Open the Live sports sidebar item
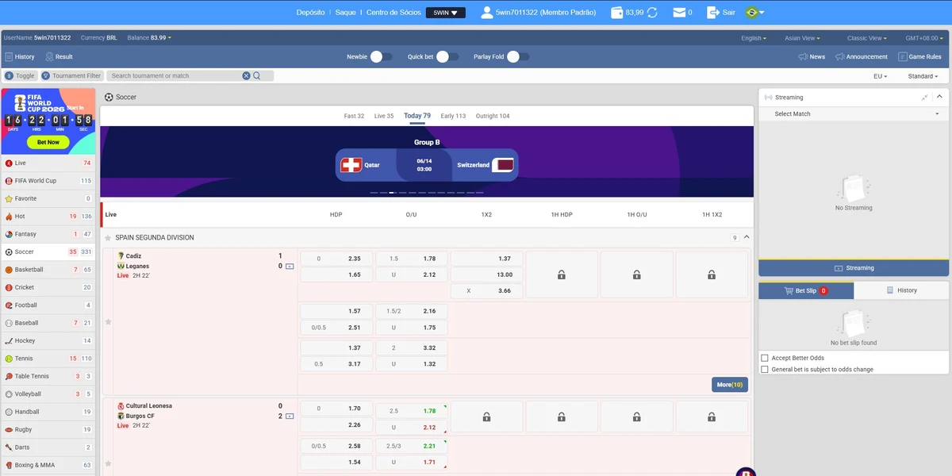952x476 pixels. (x=48, y=163)
